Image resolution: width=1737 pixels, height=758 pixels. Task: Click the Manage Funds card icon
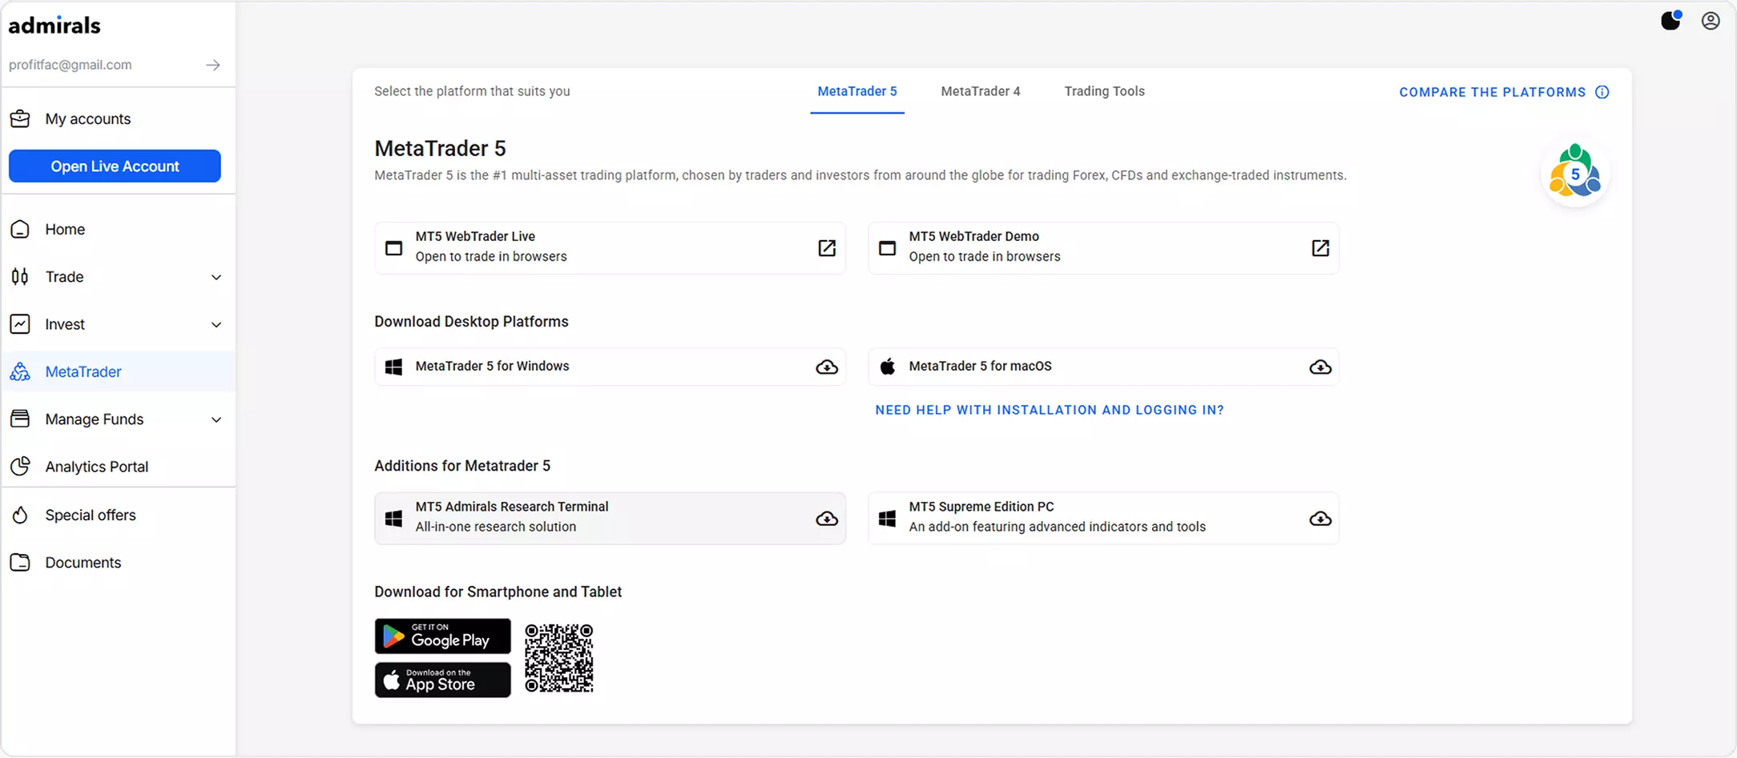pyautogui.click(x=20, y=419)
